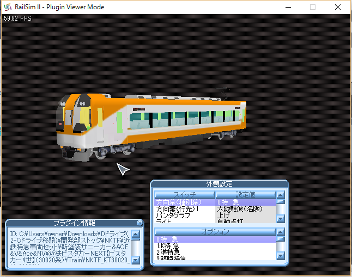Click the オプション header

215,232
